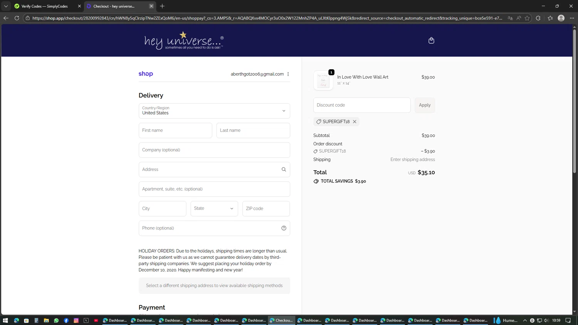578x325 pixels.
Task: Reload the checkout page
Action: (x=17, y=18)
